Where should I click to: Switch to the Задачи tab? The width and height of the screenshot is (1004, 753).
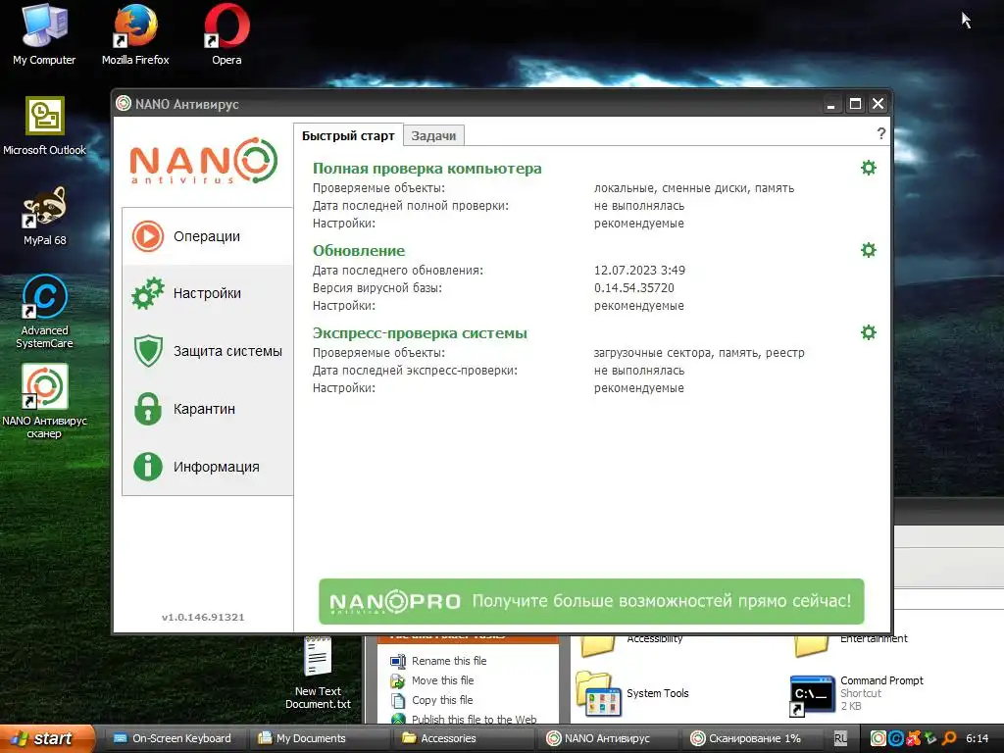(433, 135)
